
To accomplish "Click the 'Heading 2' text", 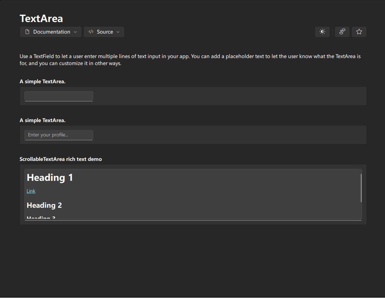I will 44,205.
